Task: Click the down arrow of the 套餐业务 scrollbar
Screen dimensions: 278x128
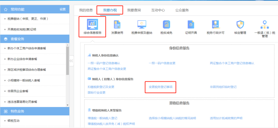Action: click(x=67, y=105)
